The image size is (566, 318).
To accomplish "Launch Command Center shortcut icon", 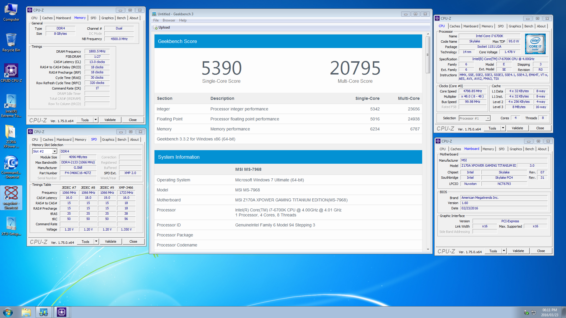I will tap(11, 167).
